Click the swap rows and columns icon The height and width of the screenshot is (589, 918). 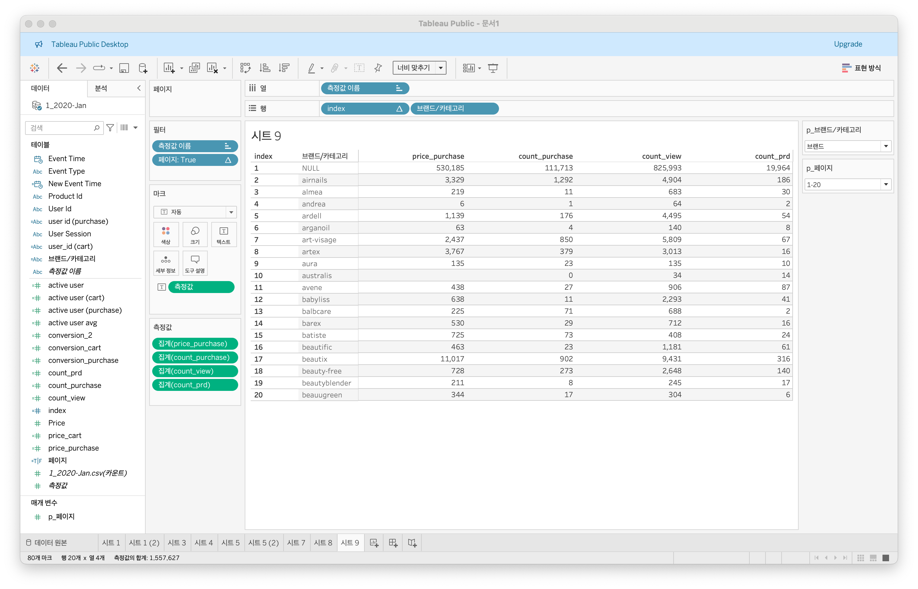(245, 68)
